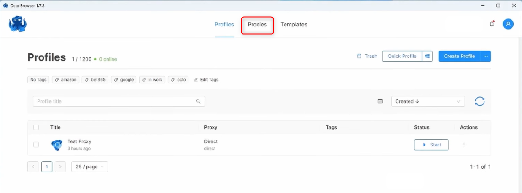Click the Octo Browser octopus logo
The width and height of the screenshot is (522, 193).
tap(17, 24)
